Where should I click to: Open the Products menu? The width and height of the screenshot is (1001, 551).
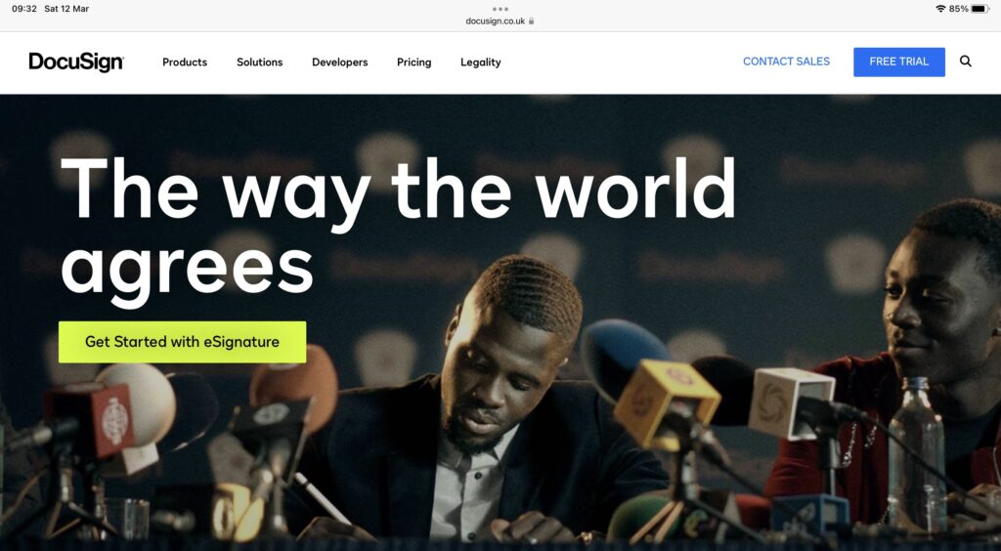pyautogui.click(x=185, y=62)
